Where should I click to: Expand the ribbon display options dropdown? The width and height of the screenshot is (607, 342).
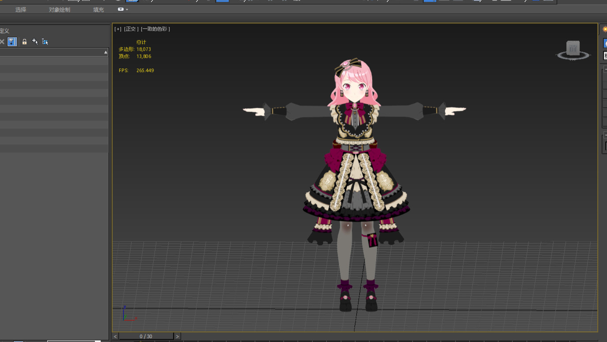click(x=123, y=9)
